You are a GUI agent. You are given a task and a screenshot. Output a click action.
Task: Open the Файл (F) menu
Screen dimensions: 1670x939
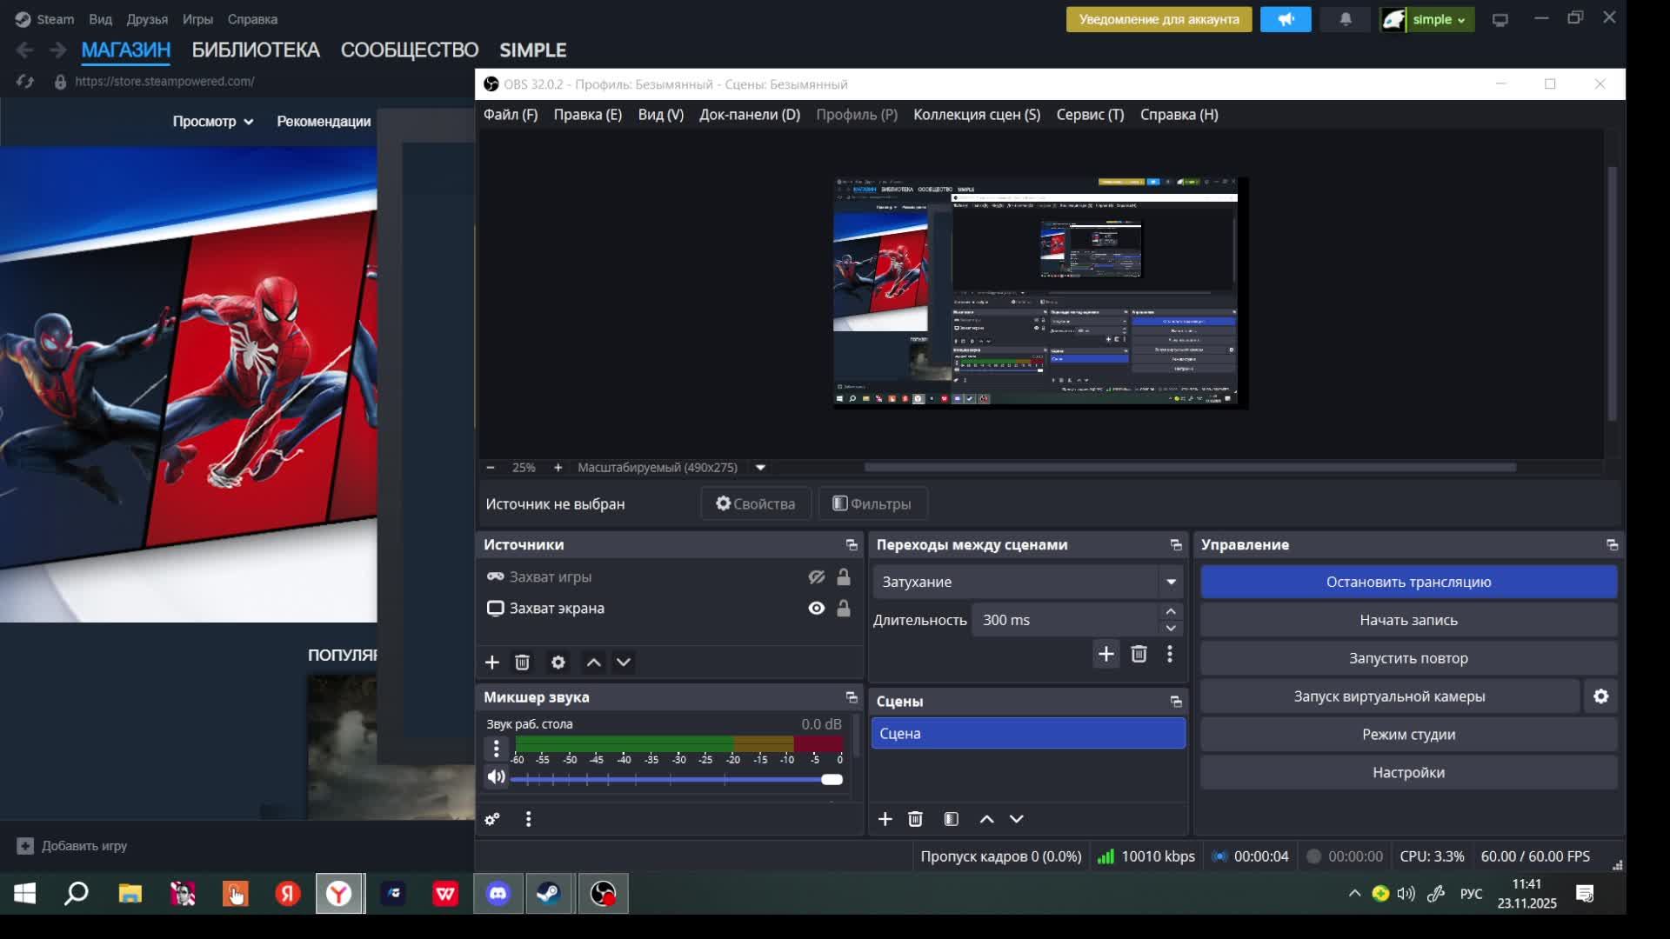[x=511, y=115]
